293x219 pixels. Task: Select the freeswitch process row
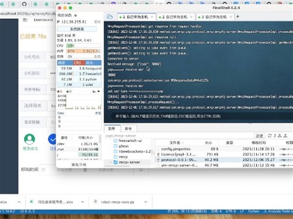79,74
